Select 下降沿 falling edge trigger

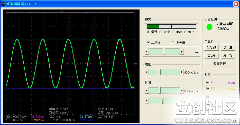(173, 42)
